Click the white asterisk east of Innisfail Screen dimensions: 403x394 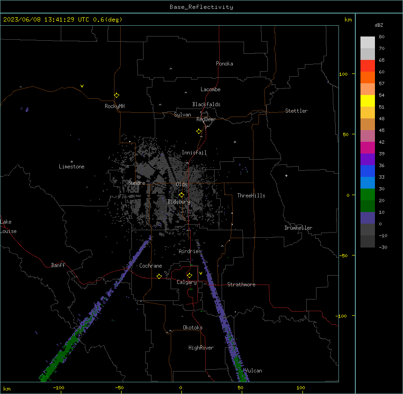[235, 142]
